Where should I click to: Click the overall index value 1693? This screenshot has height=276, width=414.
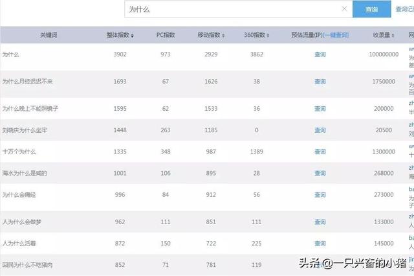coord(120,82)
